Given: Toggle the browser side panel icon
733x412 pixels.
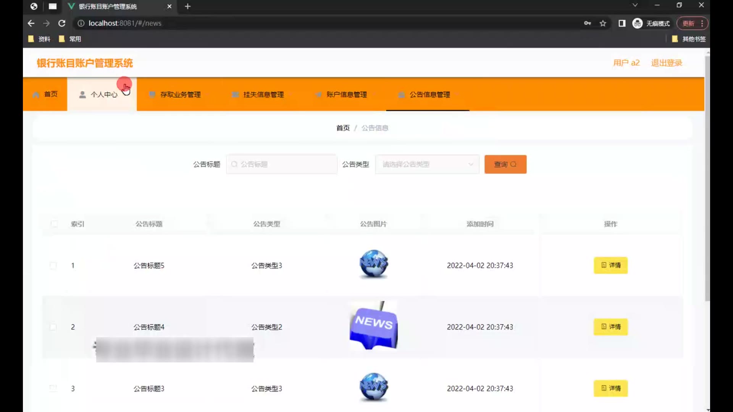Looking at the screenshot, I should [622, 23].
